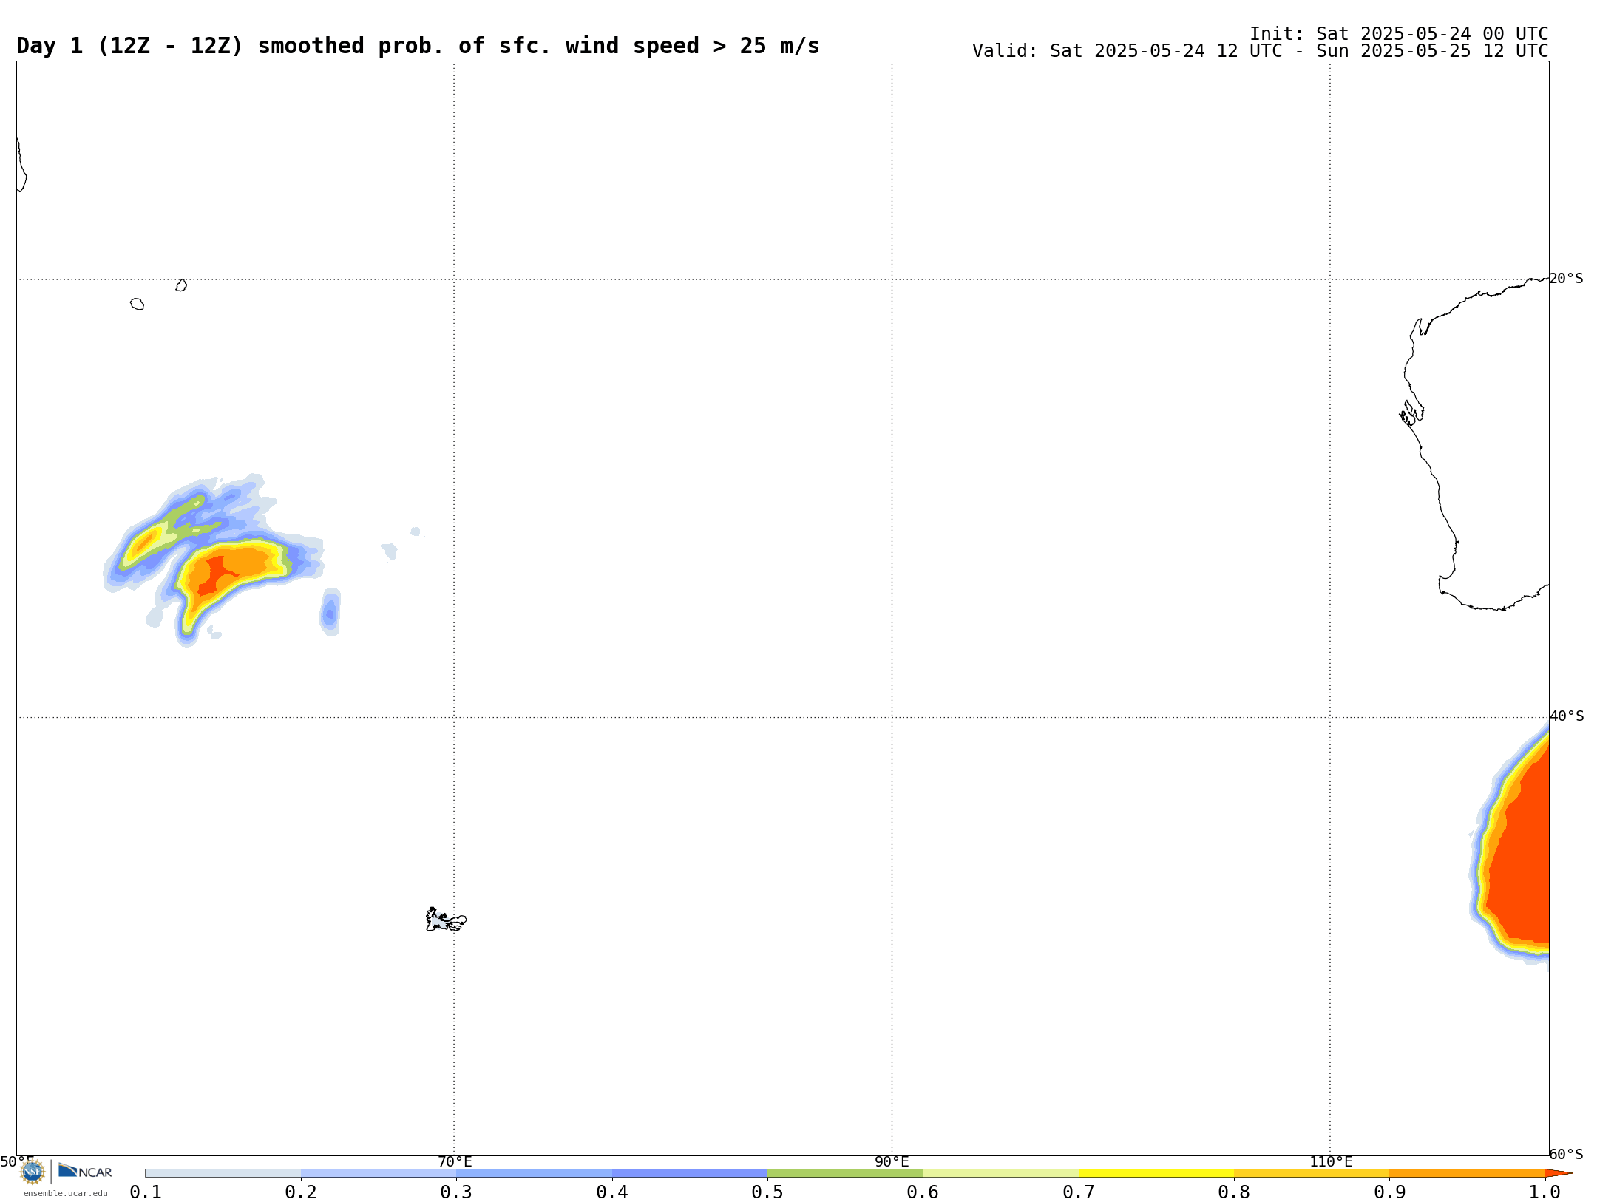Click the colorbar tick label 0.3
Image resolution: width=1597 pixels, height=1202 pixels.
click(x=456, y=1192)
